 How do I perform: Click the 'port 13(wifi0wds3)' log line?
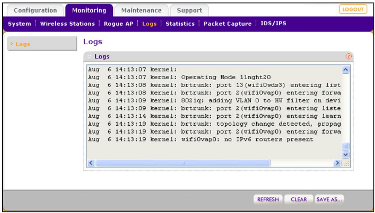coord(214,85)
